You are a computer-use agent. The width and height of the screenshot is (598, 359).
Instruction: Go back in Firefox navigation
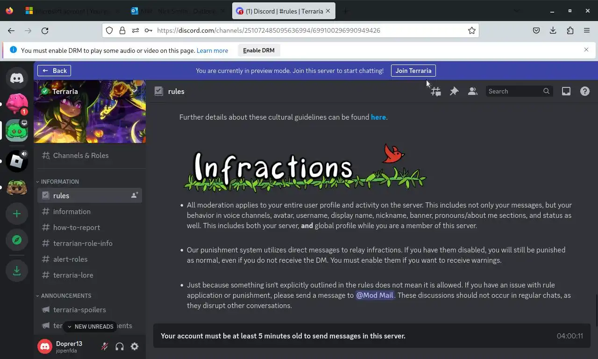[x=11, y=30]
